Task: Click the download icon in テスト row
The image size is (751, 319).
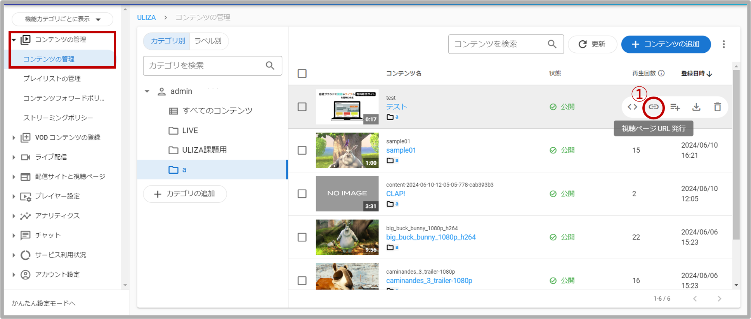Action: pos(696,107)
